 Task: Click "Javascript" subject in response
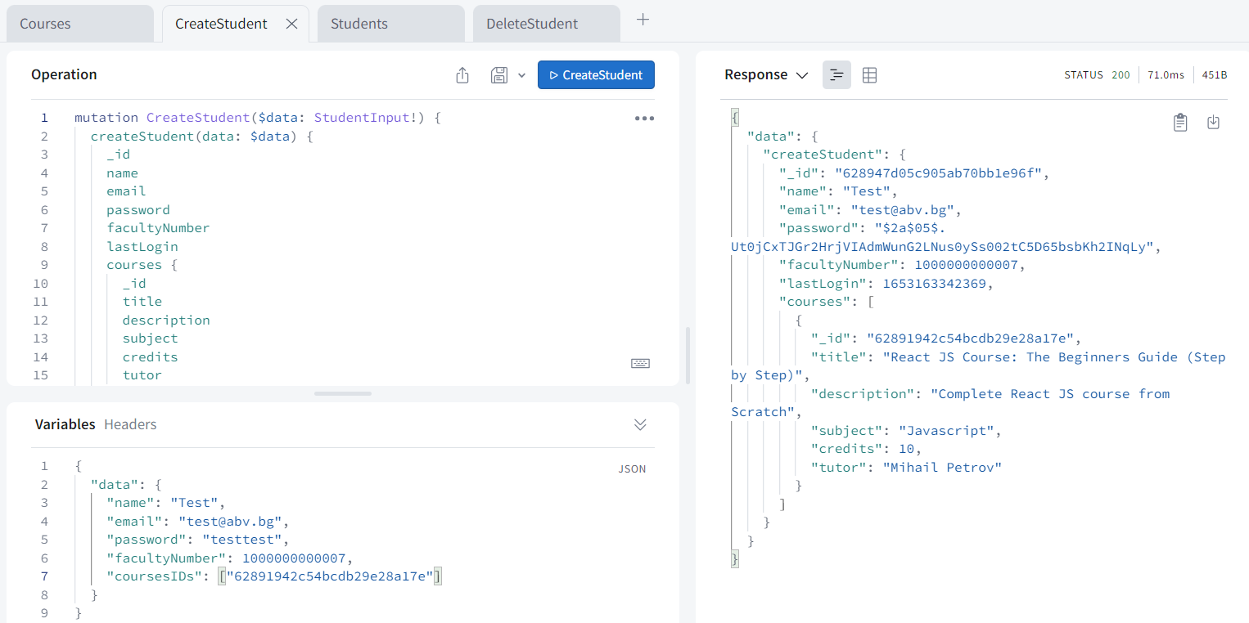(x=946, y=431)
